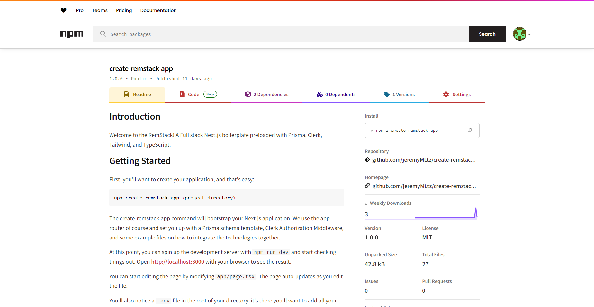Open the user avatar menu
The image size is (594, 307).
tap(519, 34)
